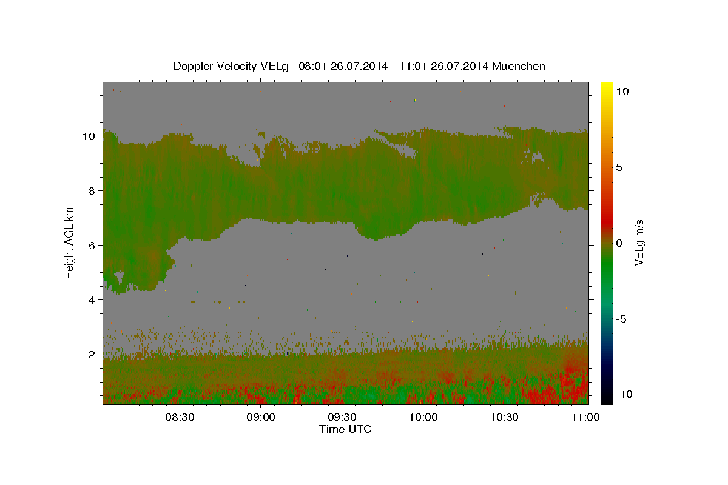Image resolution: width=728 pixels, height=485 pixels.
Task: Click the 'VELg m/s' colorbar title
Action: point(639,242)
